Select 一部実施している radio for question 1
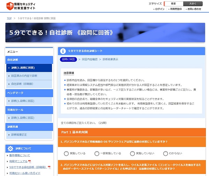This screenshot has height=176, width=209. pyautogui.click(x=97, y=153)
